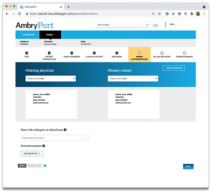
Task: Close the AmbryPort browser tab
Action: pyautogui.click(x=61, y=7)
